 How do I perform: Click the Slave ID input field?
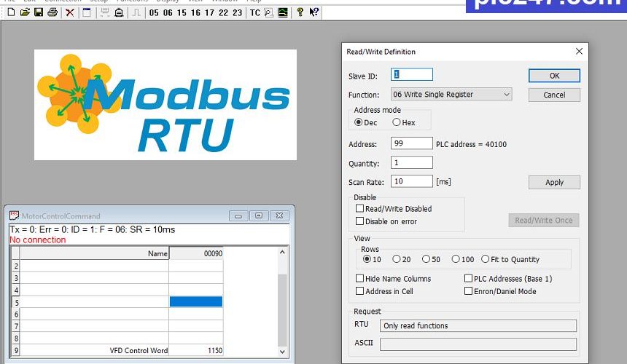point(411,74)
